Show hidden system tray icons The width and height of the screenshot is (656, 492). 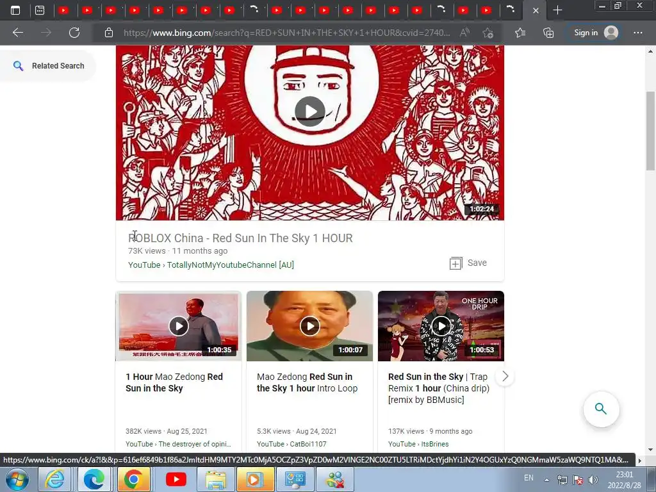pos(546,480)
